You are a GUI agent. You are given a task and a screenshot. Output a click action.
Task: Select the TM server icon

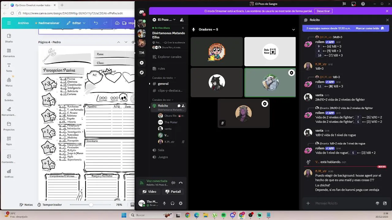coord(141,53)
